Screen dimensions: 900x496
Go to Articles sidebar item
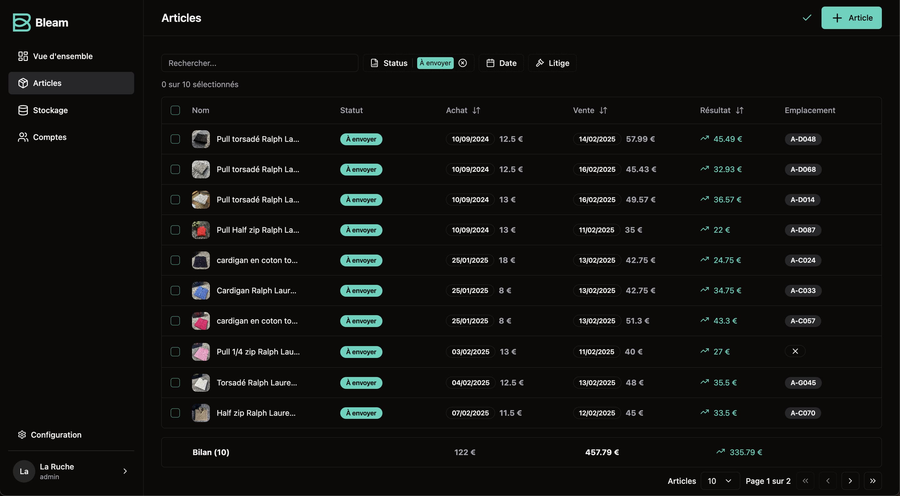[71, 83]
